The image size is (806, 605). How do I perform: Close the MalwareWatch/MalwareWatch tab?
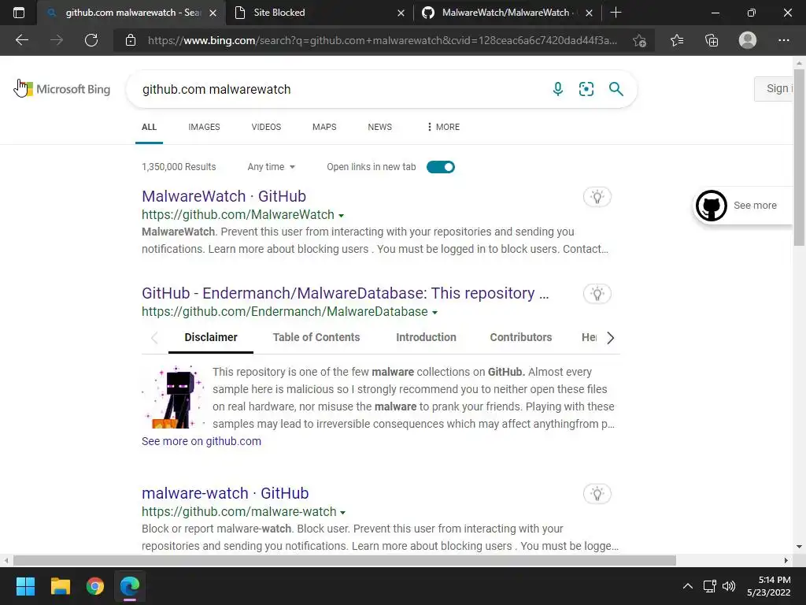[x=589, y=13]
